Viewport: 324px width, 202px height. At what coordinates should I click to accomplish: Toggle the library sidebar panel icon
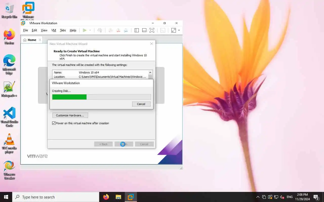point(137,30)
